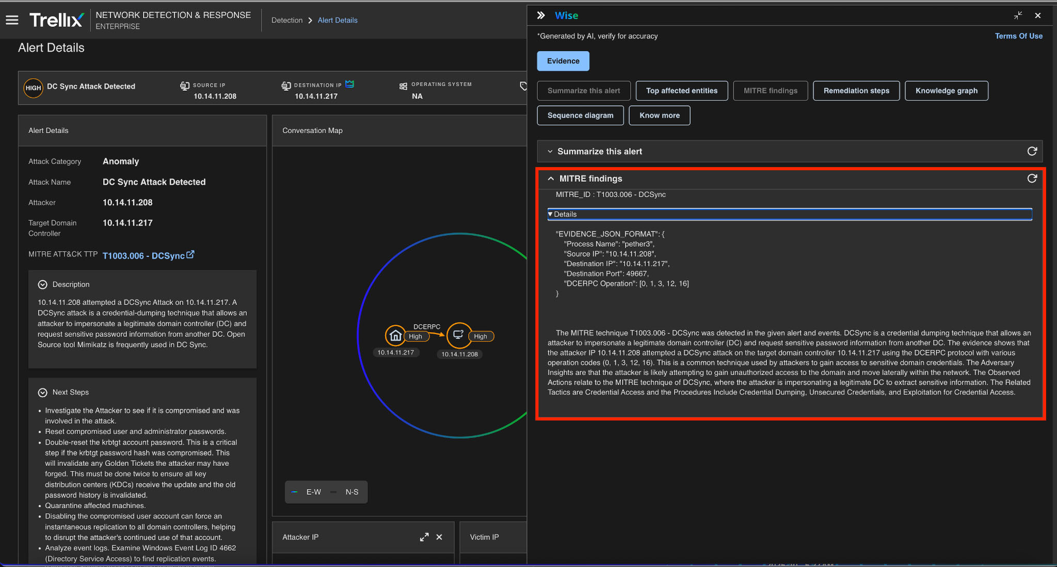Collapse the Details disclosure triangle

click(551, 214)
